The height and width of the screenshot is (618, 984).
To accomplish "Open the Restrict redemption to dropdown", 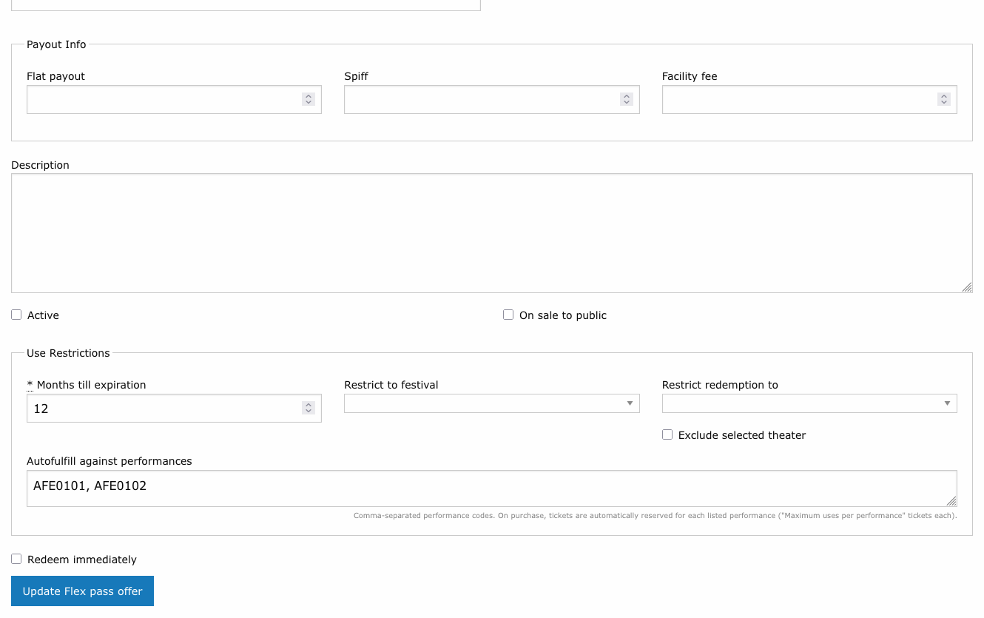I will coord(809,403).
